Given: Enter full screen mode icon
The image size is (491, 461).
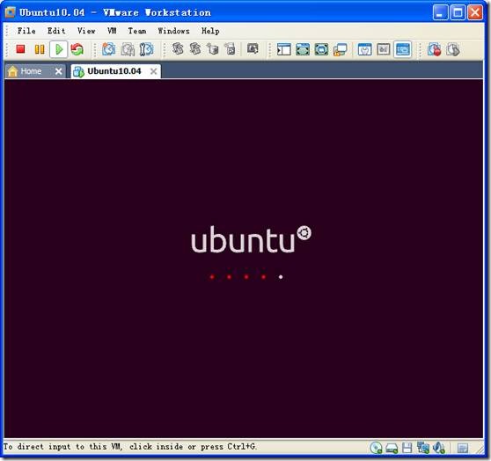Looking at the screenshot, I should click(321, 49).
